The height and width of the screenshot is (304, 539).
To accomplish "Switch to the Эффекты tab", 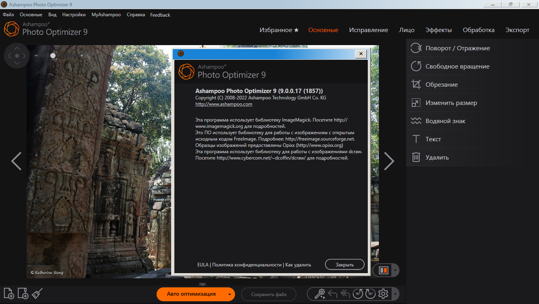I will click(x=438, y=30).
